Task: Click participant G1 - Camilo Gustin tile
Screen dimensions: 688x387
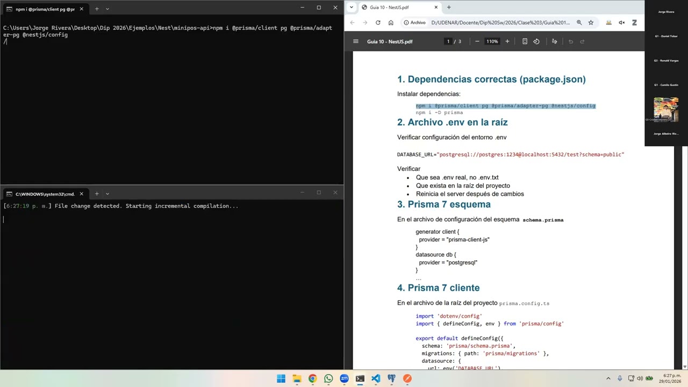Action: click(666, 85)
